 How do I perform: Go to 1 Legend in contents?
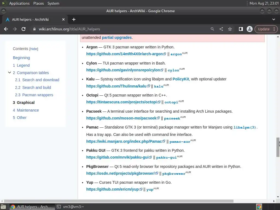[21, 65]
